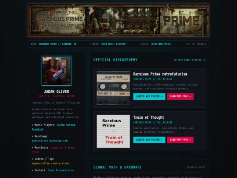Launch web player for Train of Thought

(149, 140)
